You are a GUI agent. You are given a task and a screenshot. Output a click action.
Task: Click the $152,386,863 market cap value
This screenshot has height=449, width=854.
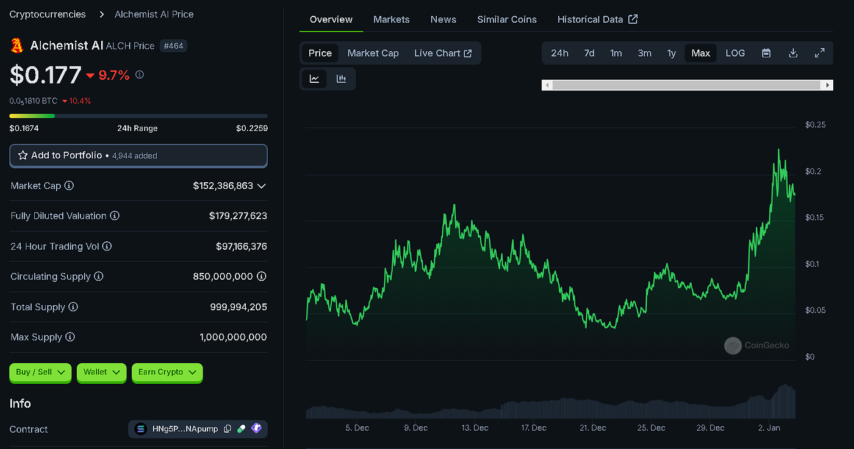tap(223, 186)
